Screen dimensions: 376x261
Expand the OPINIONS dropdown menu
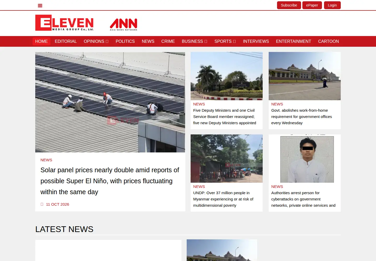click(96, 41)
